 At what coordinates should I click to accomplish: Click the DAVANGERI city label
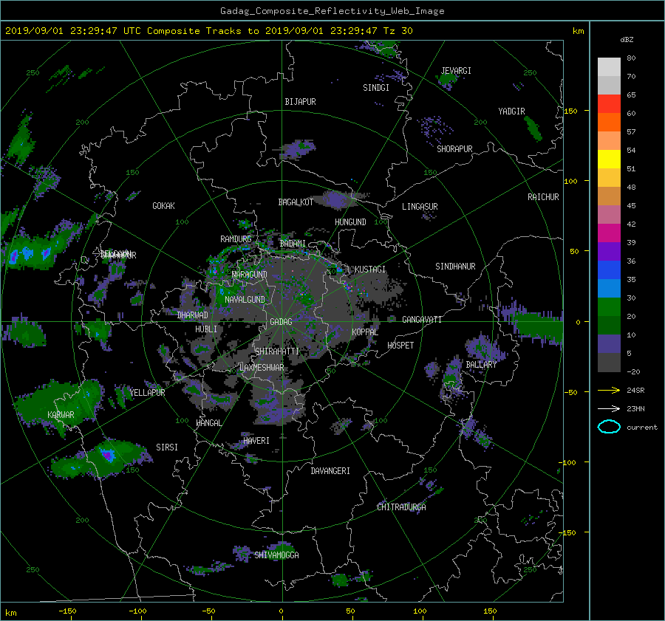(x=330, y=471)
